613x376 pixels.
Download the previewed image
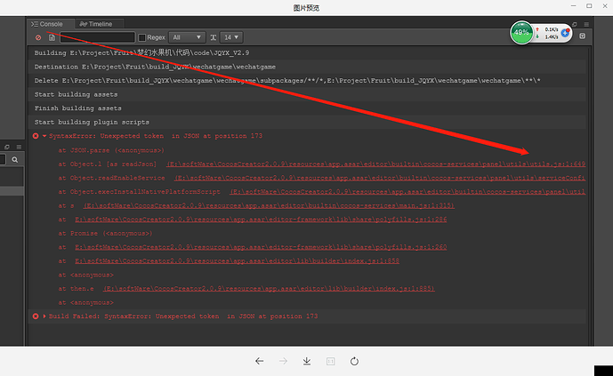point(307,361)
